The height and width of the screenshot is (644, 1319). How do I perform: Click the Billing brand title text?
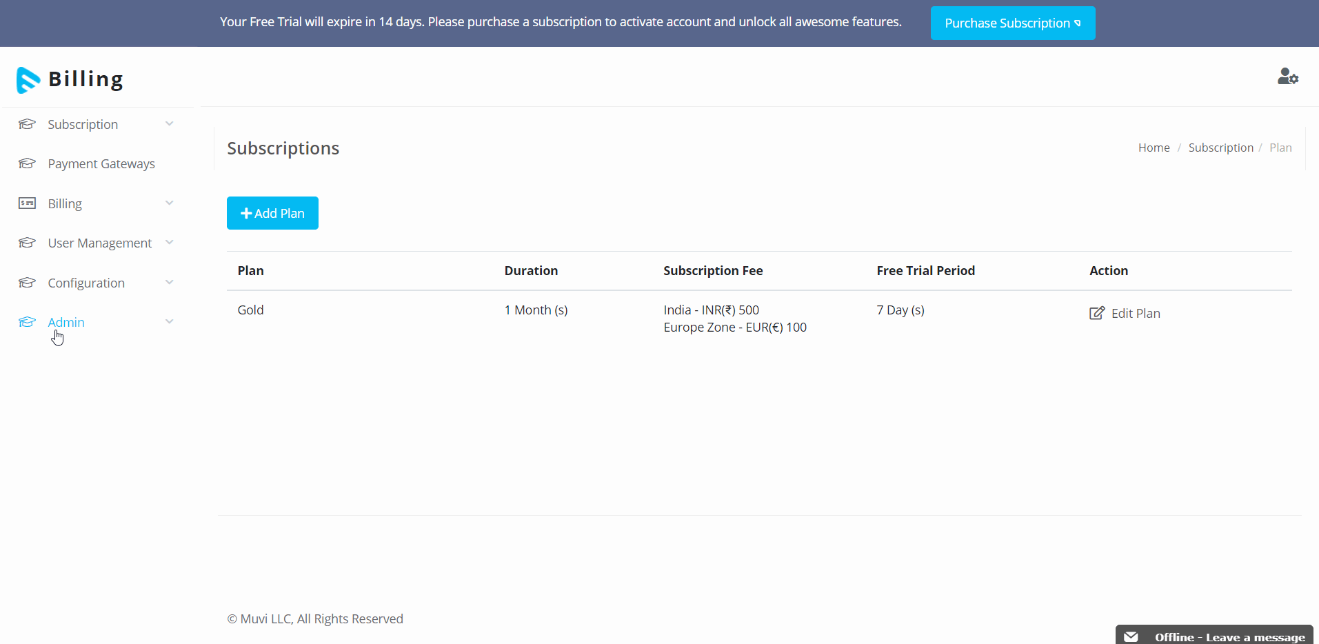click(86, 79)
